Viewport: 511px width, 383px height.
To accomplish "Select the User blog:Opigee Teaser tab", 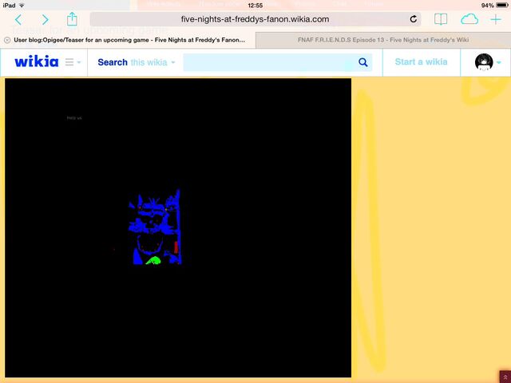I will [x=129, y=40].
